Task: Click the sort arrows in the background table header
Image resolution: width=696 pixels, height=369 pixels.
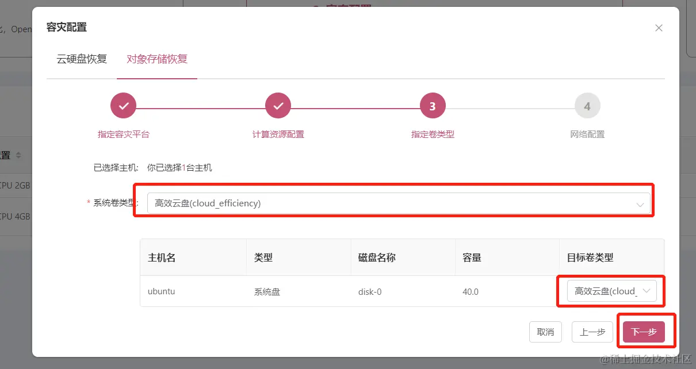Action: pos(18,155)
